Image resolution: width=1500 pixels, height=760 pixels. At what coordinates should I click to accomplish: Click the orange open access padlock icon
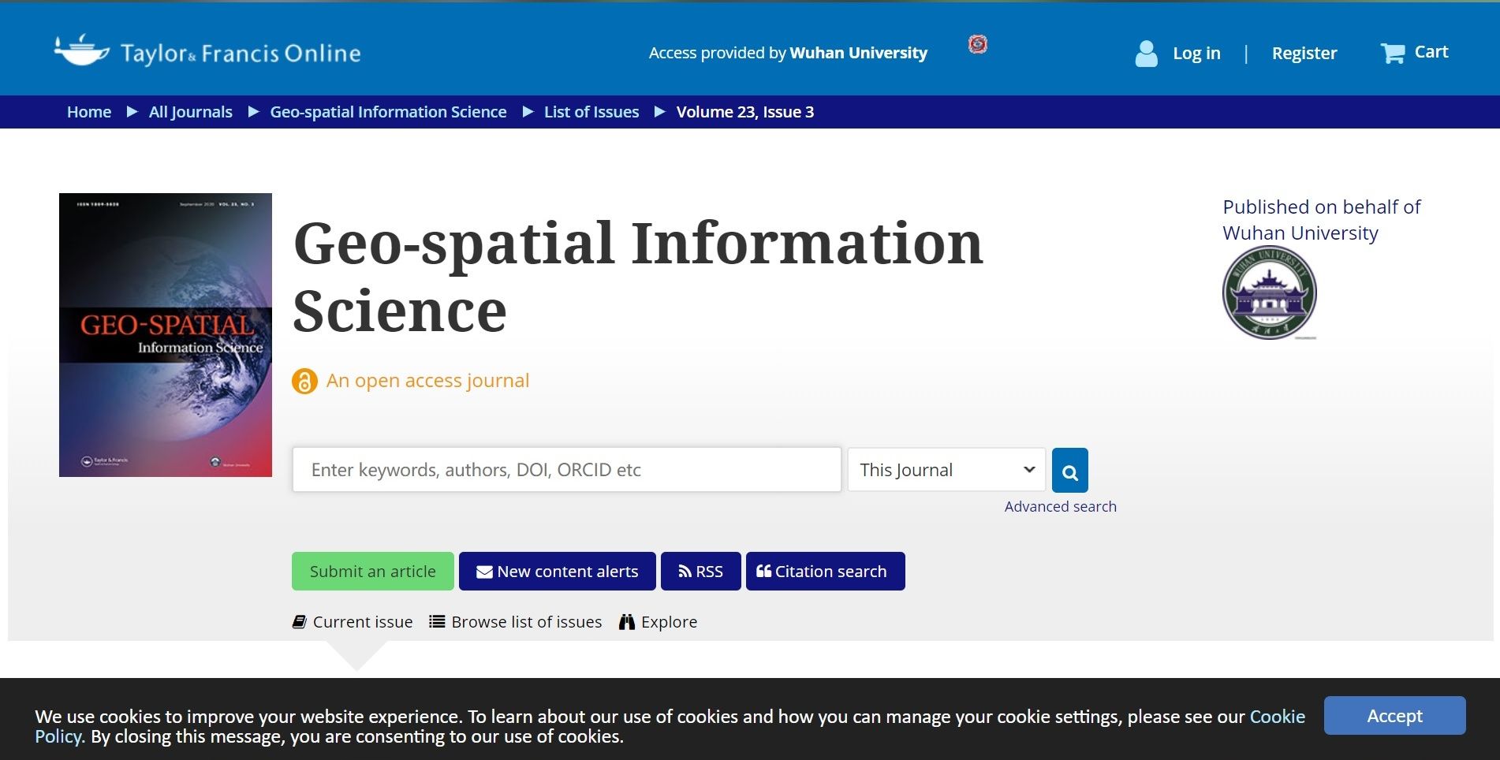[304, 382]
